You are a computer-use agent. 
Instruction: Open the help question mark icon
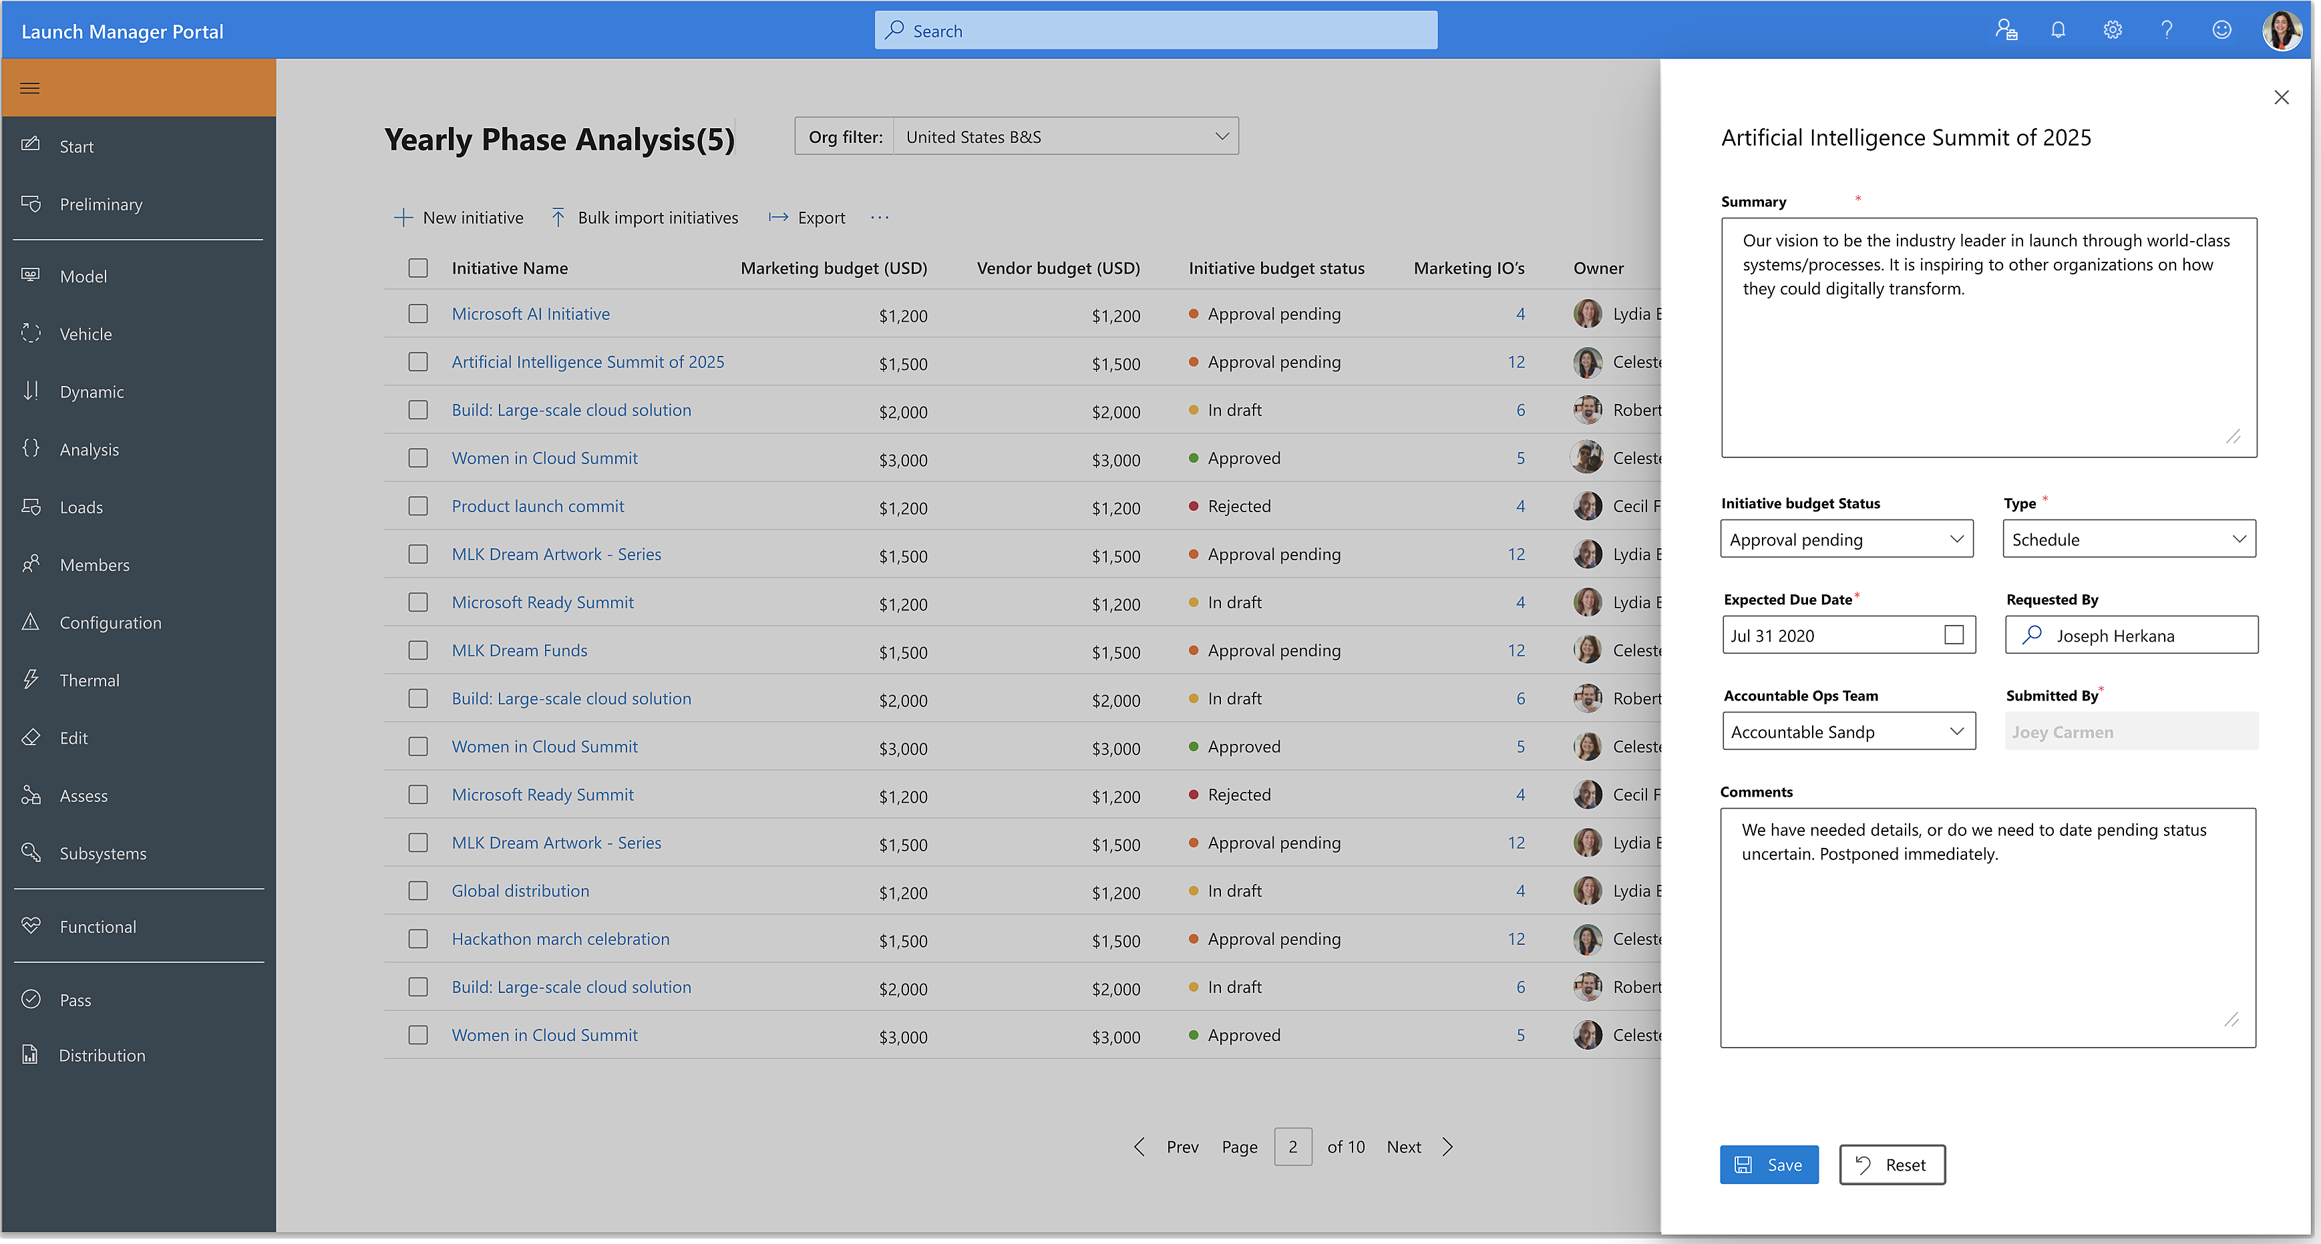[x=2167, y=31]
